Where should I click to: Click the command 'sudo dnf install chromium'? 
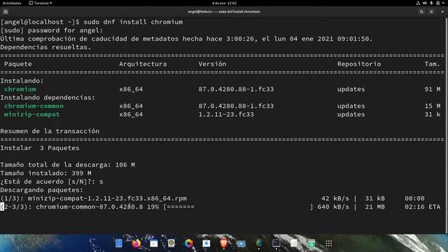(x=133, y=22)
